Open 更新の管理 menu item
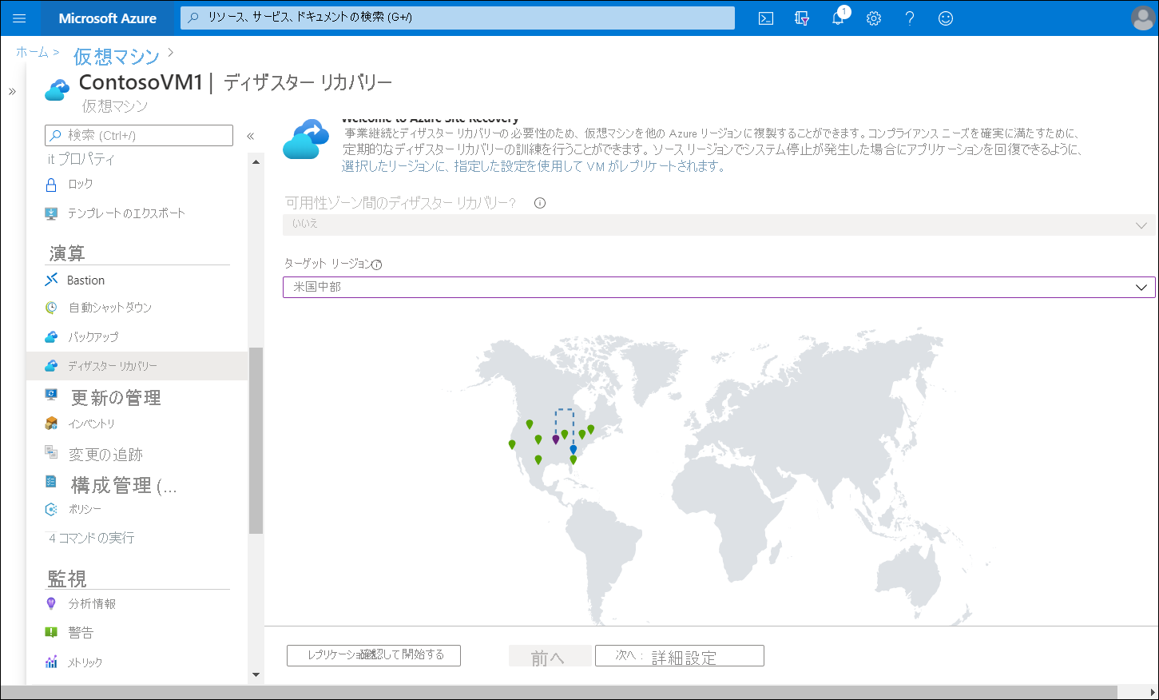 pos(116,397)
